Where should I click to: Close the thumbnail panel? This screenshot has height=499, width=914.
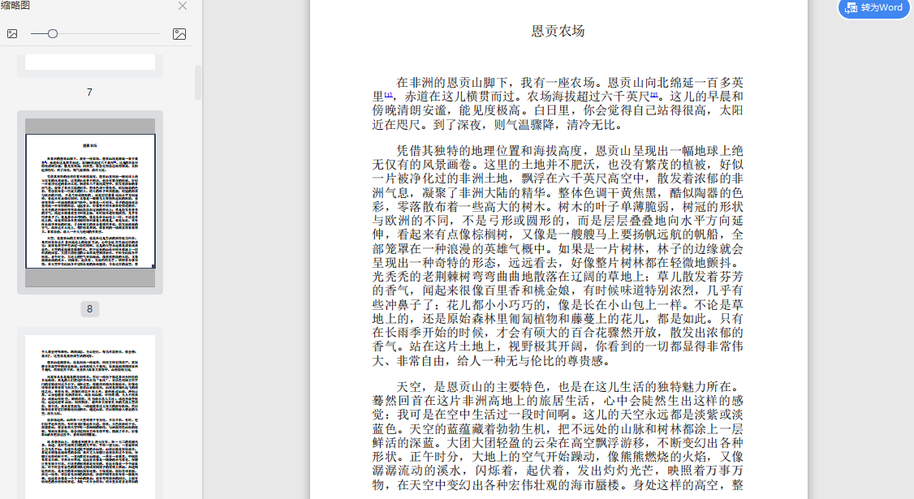pos(183,6)
